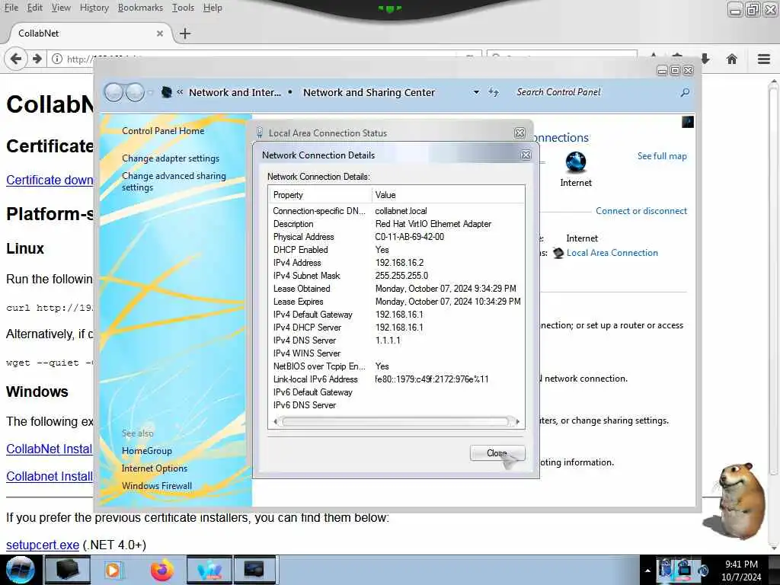Viewport: 780px width, 585px height.
Task: Select IPv4 Default Gateway row
Action: point(396,315)
